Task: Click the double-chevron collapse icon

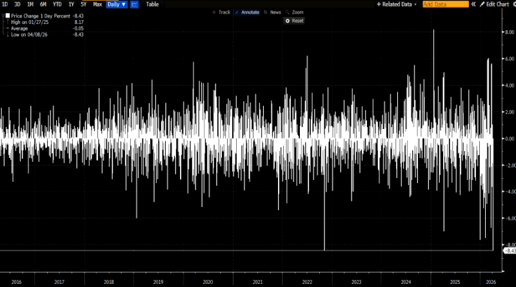Action: click(475, 5)
